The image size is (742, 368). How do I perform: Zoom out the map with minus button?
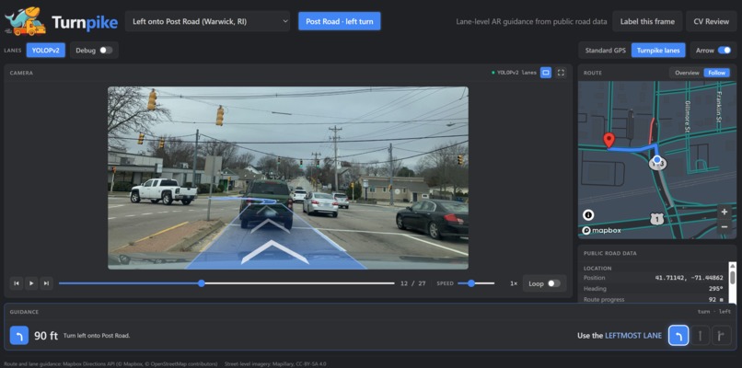(724, 226)
